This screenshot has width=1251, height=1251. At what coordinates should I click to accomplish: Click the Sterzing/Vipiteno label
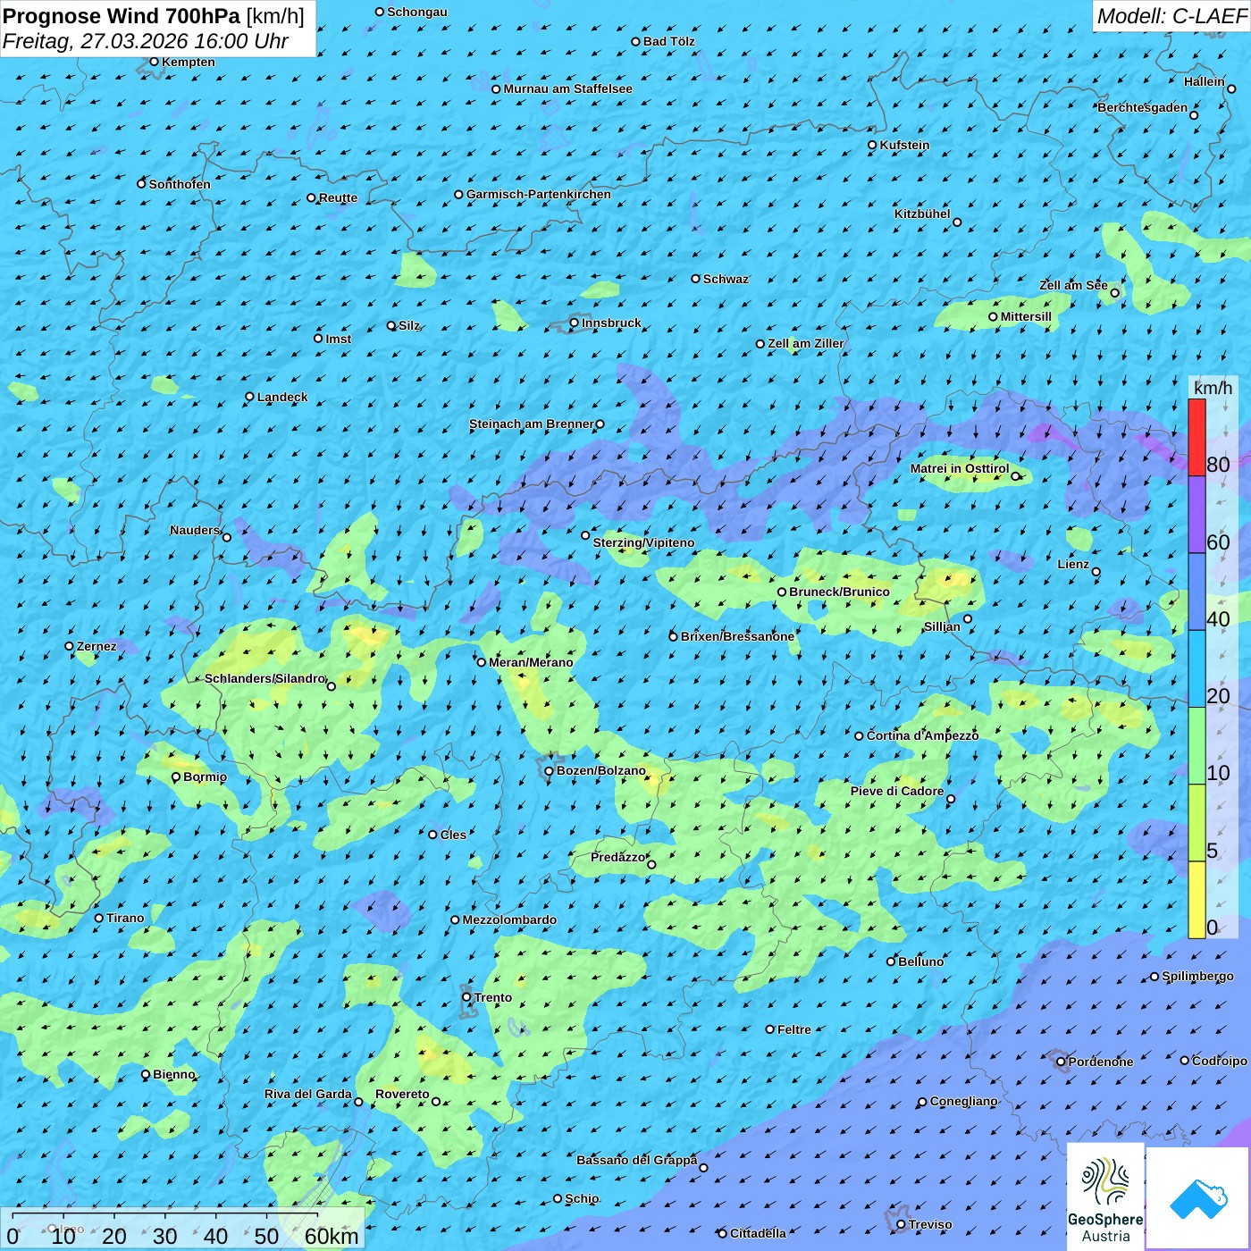tap(643, 542)
